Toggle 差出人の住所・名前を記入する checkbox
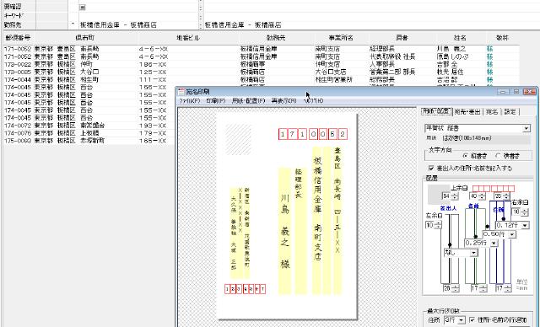Screen dimensions: 540x327 pyautogui.click(x=431, y=169)
